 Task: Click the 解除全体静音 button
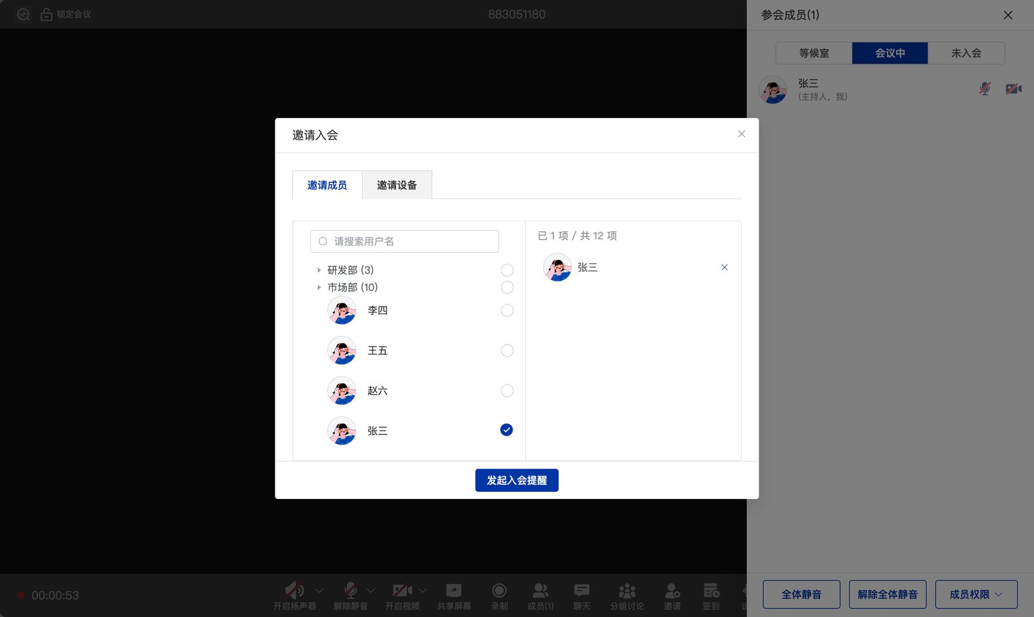(887, 594)
